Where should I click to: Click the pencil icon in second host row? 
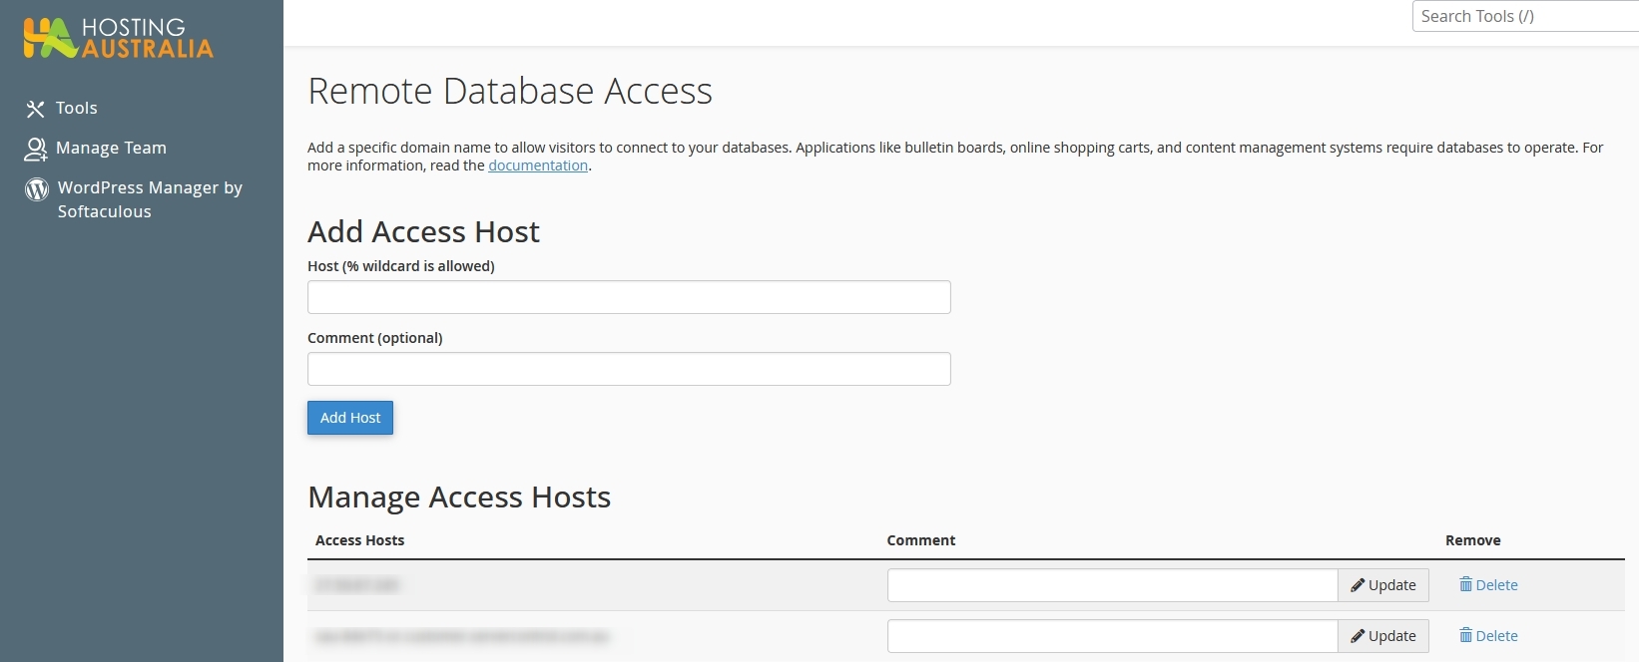click(1358, 636)
